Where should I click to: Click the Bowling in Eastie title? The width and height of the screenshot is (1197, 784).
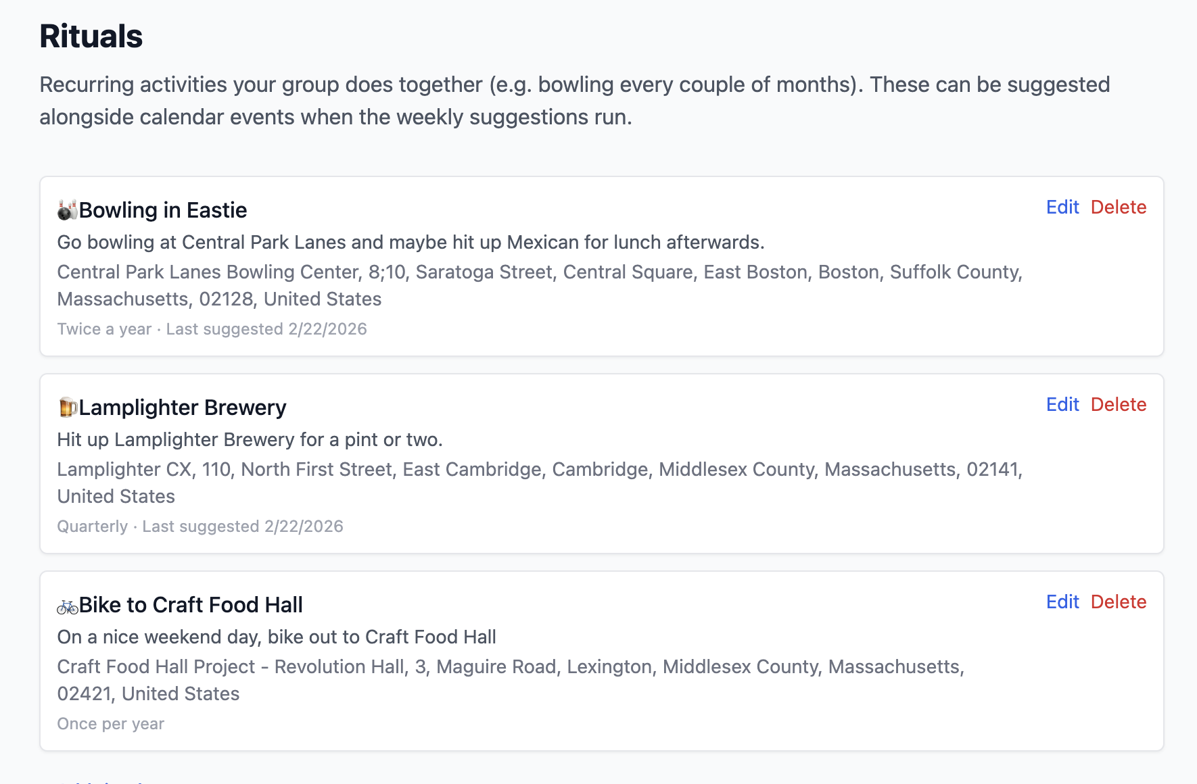[x=163, y=210]
